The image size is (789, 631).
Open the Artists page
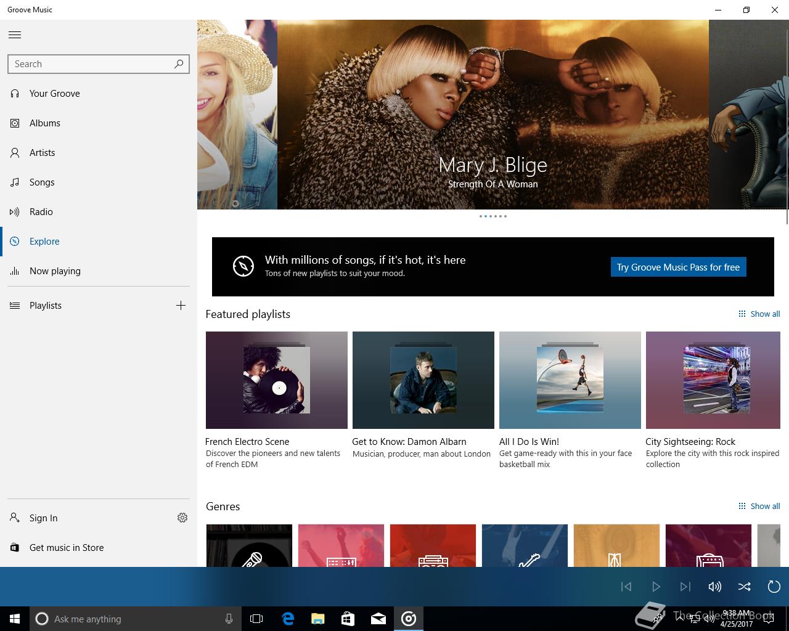(x=99, y=153)
